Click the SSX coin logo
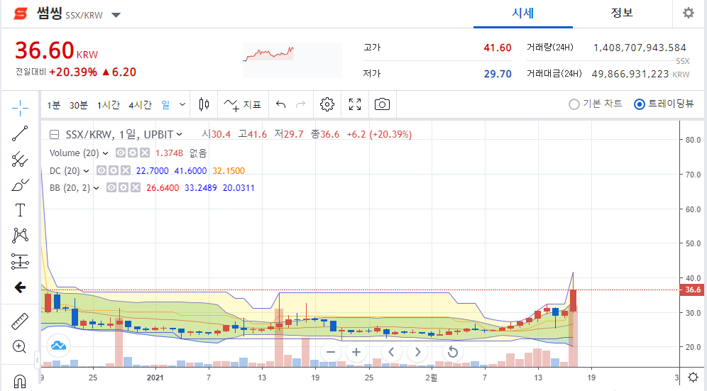Viewport: 707px width, 391px height. [x=21, y=13]
